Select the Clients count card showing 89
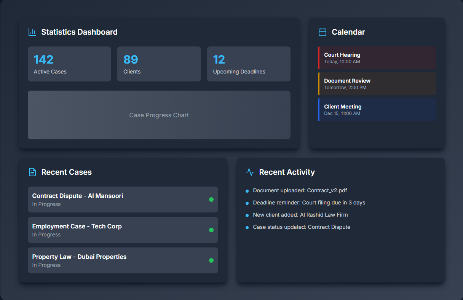Image resolution: width=463 pixels, height=300 pixels. tap(159, 64)
